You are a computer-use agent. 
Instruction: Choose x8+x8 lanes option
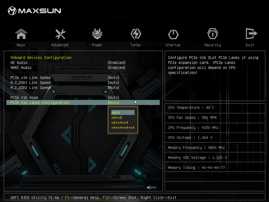coord(116,118)
